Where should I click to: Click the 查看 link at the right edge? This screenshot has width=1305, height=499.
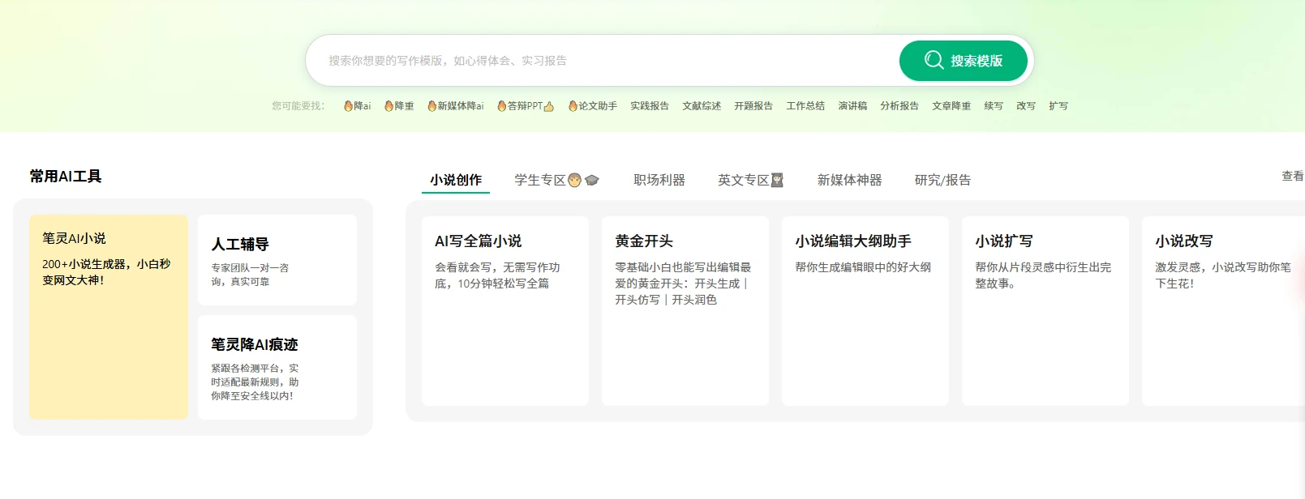tap(1293, 176)
